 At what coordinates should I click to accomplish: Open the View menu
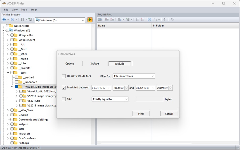coord(15,10)
